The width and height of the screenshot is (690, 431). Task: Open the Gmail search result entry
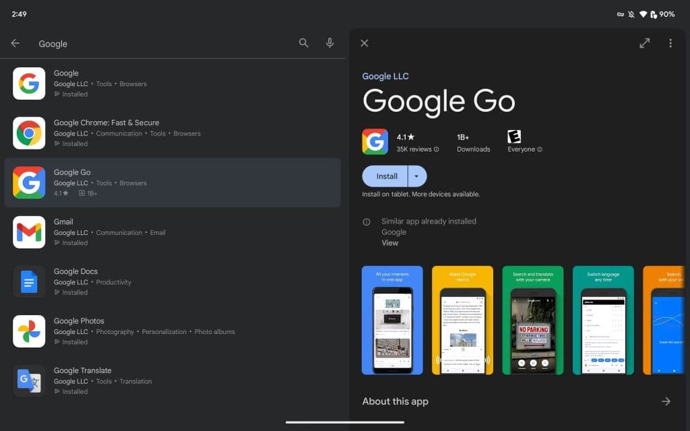pos(173,232)
